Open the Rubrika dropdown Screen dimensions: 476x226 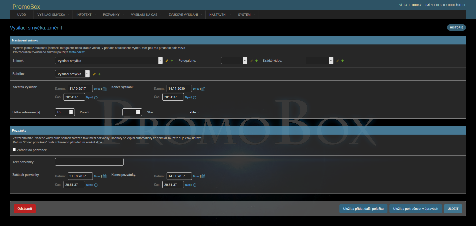tap(72, 74)
